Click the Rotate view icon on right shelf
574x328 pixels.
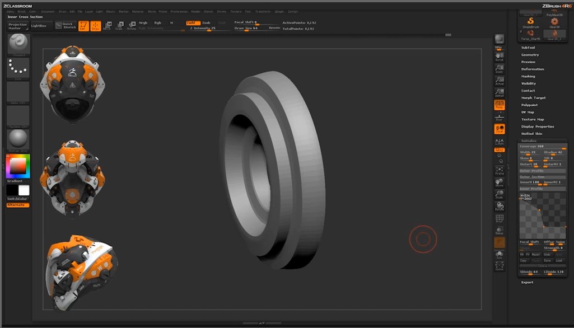pos(500,206)
